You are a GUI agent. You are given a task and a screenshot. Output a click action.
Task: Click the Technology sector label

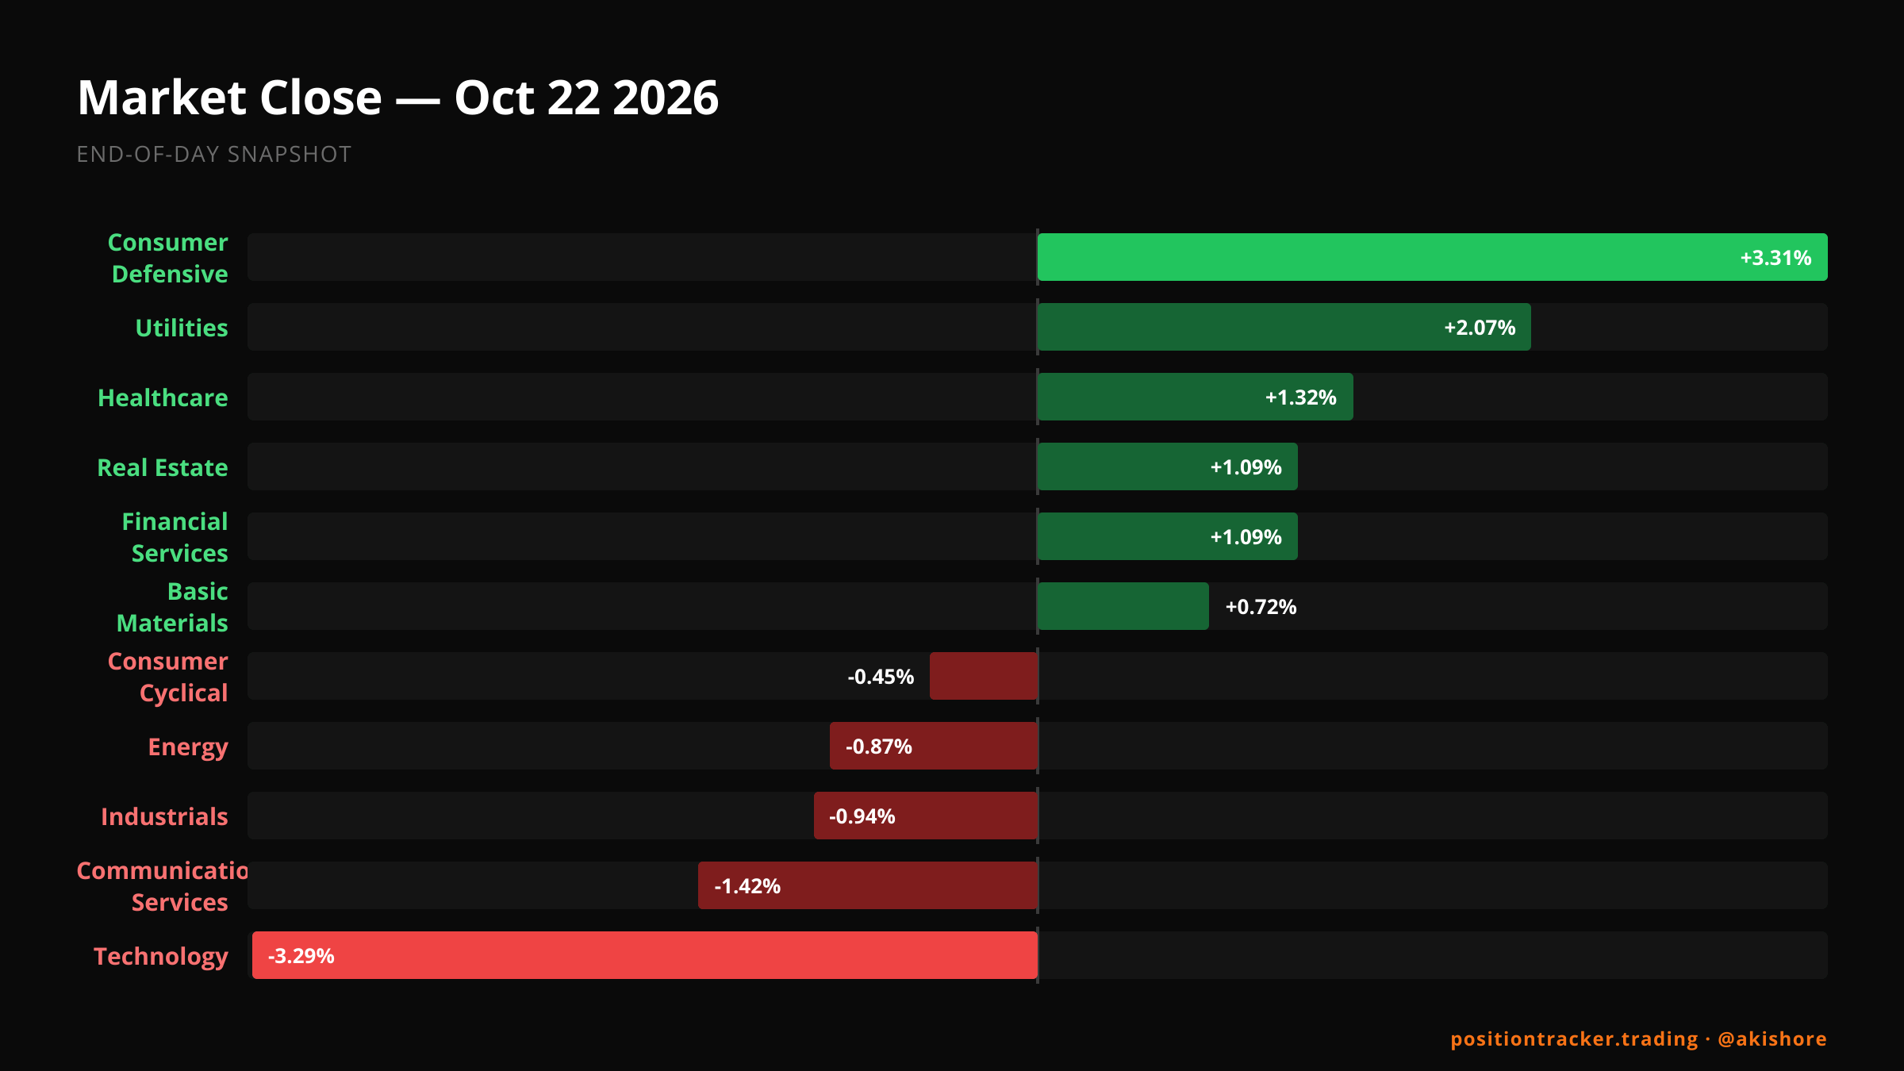161,957
